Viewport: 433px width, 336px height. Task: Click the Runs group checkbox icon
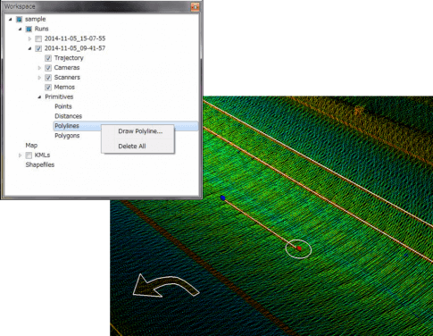pyautogui.click(x=29, y=29)
